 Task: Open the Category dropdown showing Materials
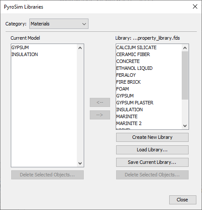[59, 24]
